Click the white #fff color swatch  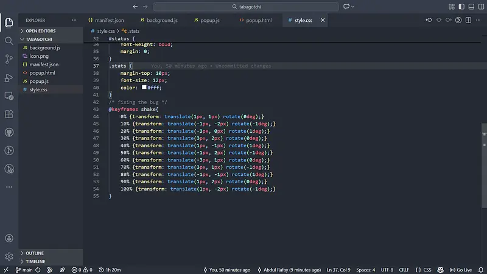(144, 88)
